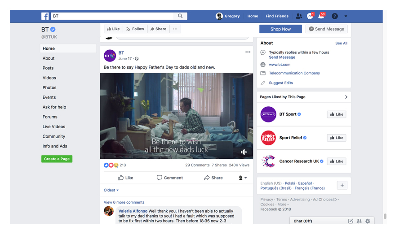This screenshot has height=235, width=395.
Task: Like the Sport Relief page
Action: 337,138
